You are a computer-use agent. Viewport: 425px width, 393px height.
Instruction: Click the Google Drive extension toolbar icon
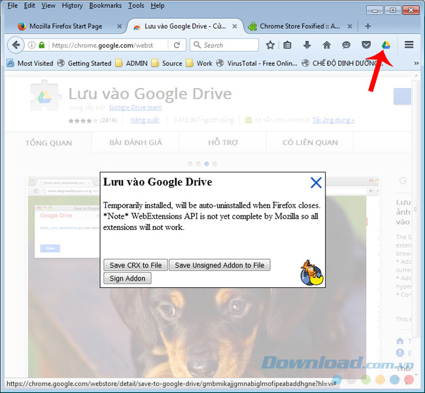point(386,45)
